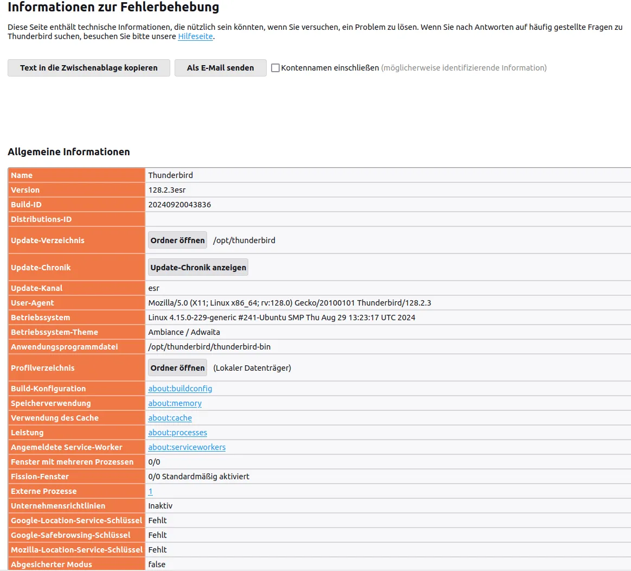Click the 'Distributions-ID' row header

tap(76, 219)
